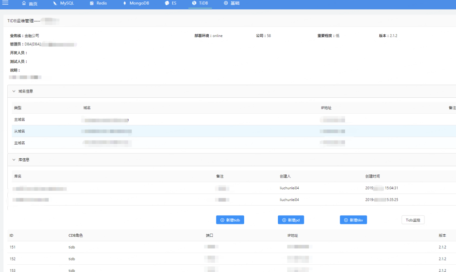Click the gear icon beside 基础
Screen dimensions: 456x272
point(226,3)
